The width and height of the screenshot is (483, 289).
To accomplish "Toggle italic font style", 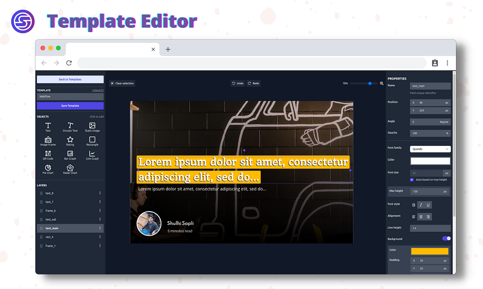I will tap(421, 205).
